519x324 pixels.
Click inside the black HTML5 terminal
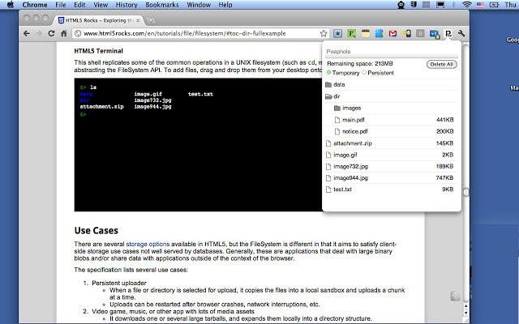pyautogui.click(x=198, y=144)
